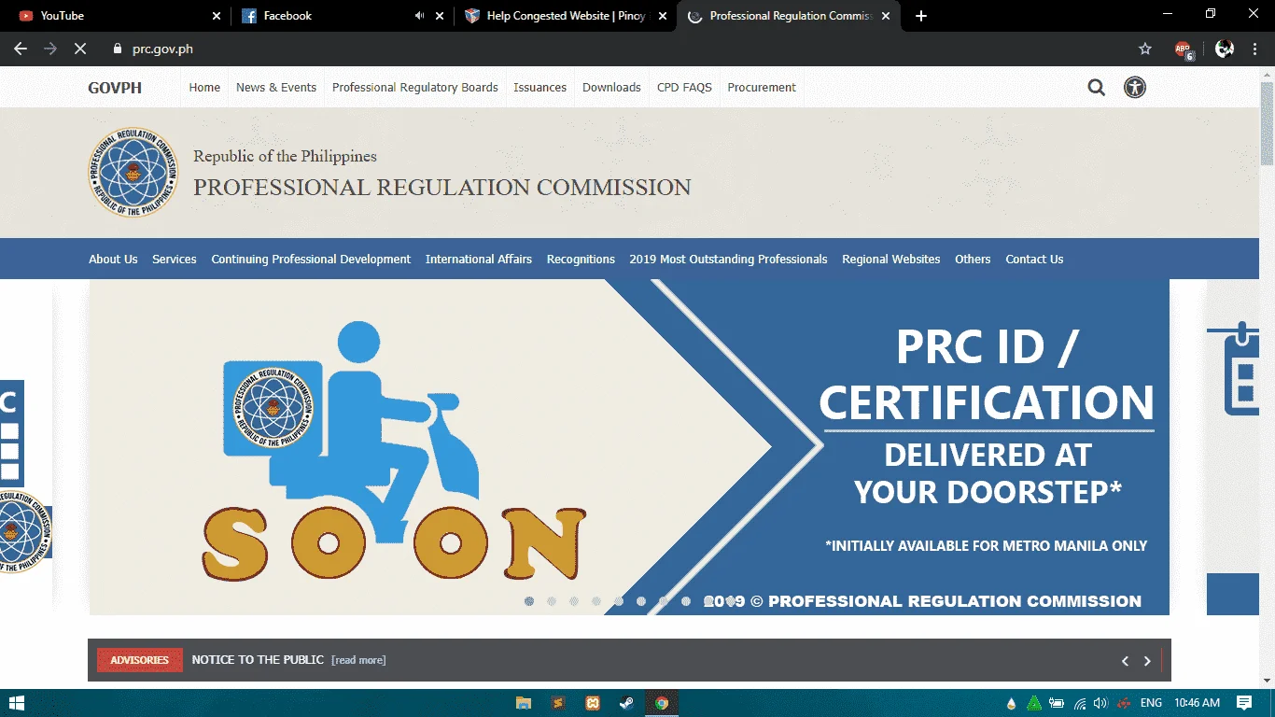Viewport: 1275px width, 717px height.
Task: Open the ad blocker extension icon
Action: pos(1184,49)
